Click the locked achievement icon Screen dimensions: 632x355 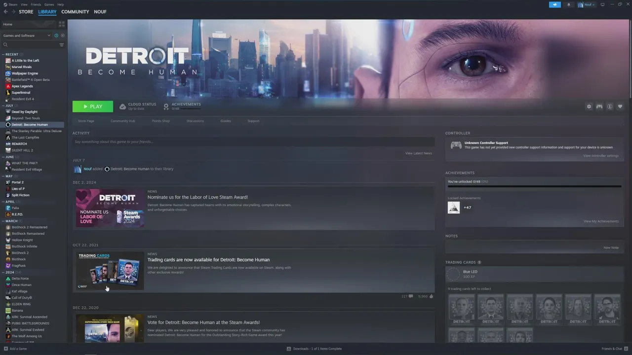(454, 208)
